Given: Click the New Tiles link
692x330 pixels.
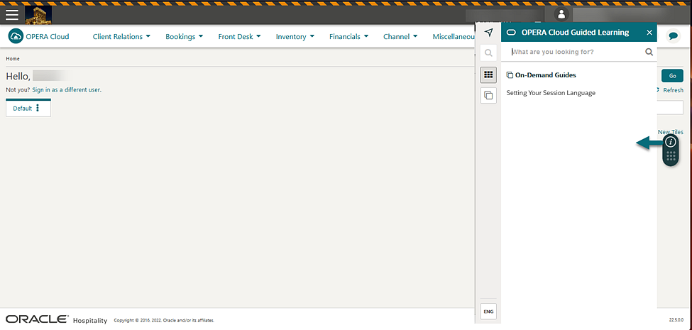Looking at the screenshot, I should point(671,132).
